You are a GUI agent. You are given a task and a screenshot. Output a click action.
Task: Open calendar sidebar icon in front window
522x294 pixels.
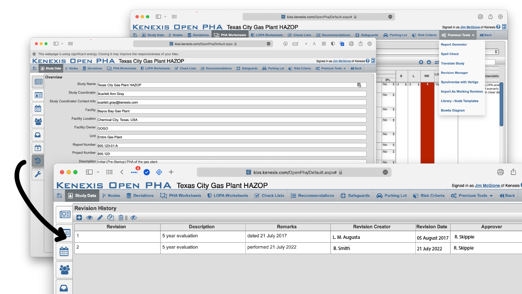[65, 251]
